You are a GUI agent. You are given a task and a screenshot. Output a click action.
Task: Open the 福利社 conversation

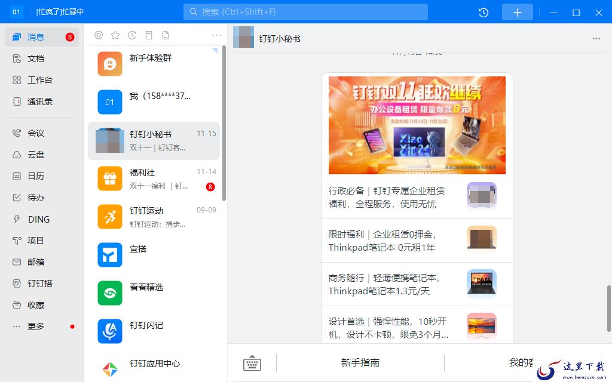(154, 178)
